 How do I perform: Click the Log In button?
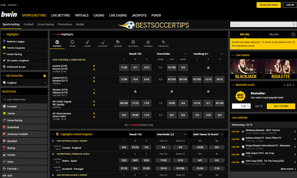[290, 5]
